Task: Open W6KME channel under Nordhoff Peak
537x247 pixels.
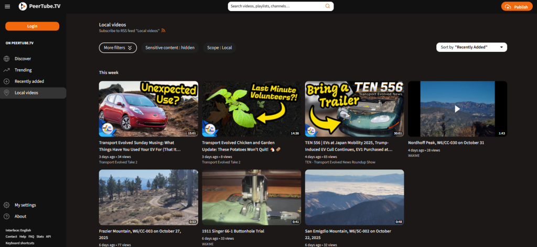Action: [414, 156]
